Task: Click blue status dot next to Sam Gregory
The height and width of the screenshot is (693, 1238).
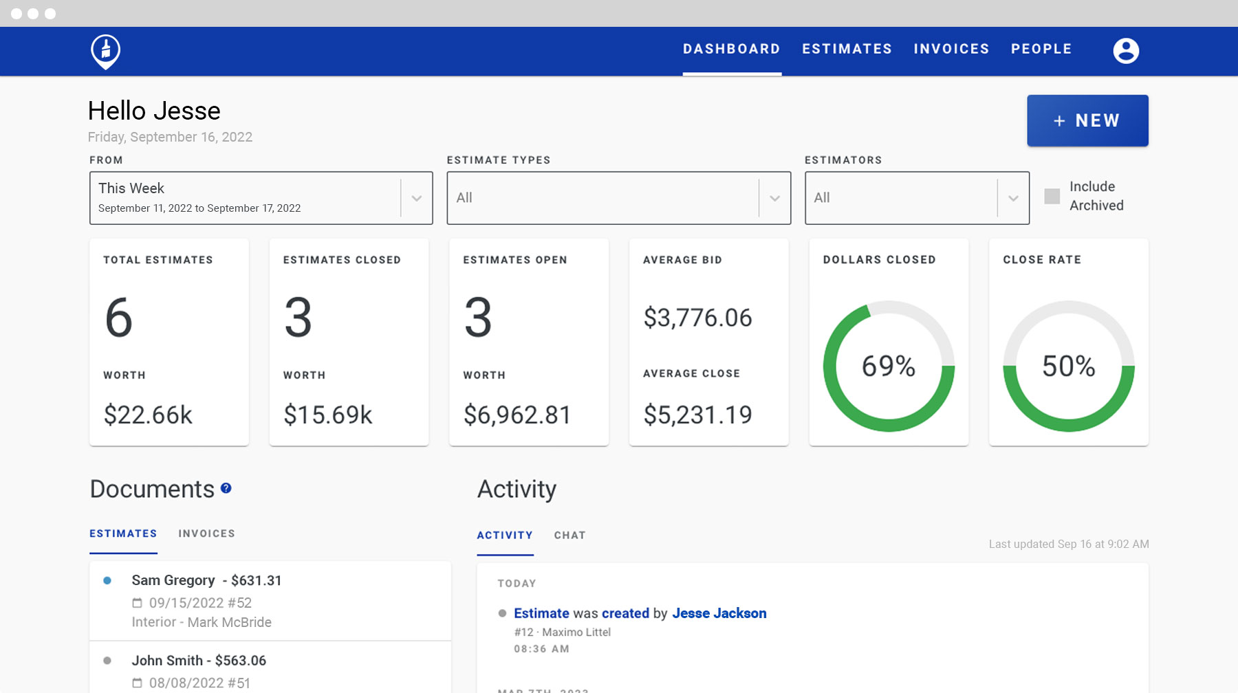Action: click(x=107, y=580)
